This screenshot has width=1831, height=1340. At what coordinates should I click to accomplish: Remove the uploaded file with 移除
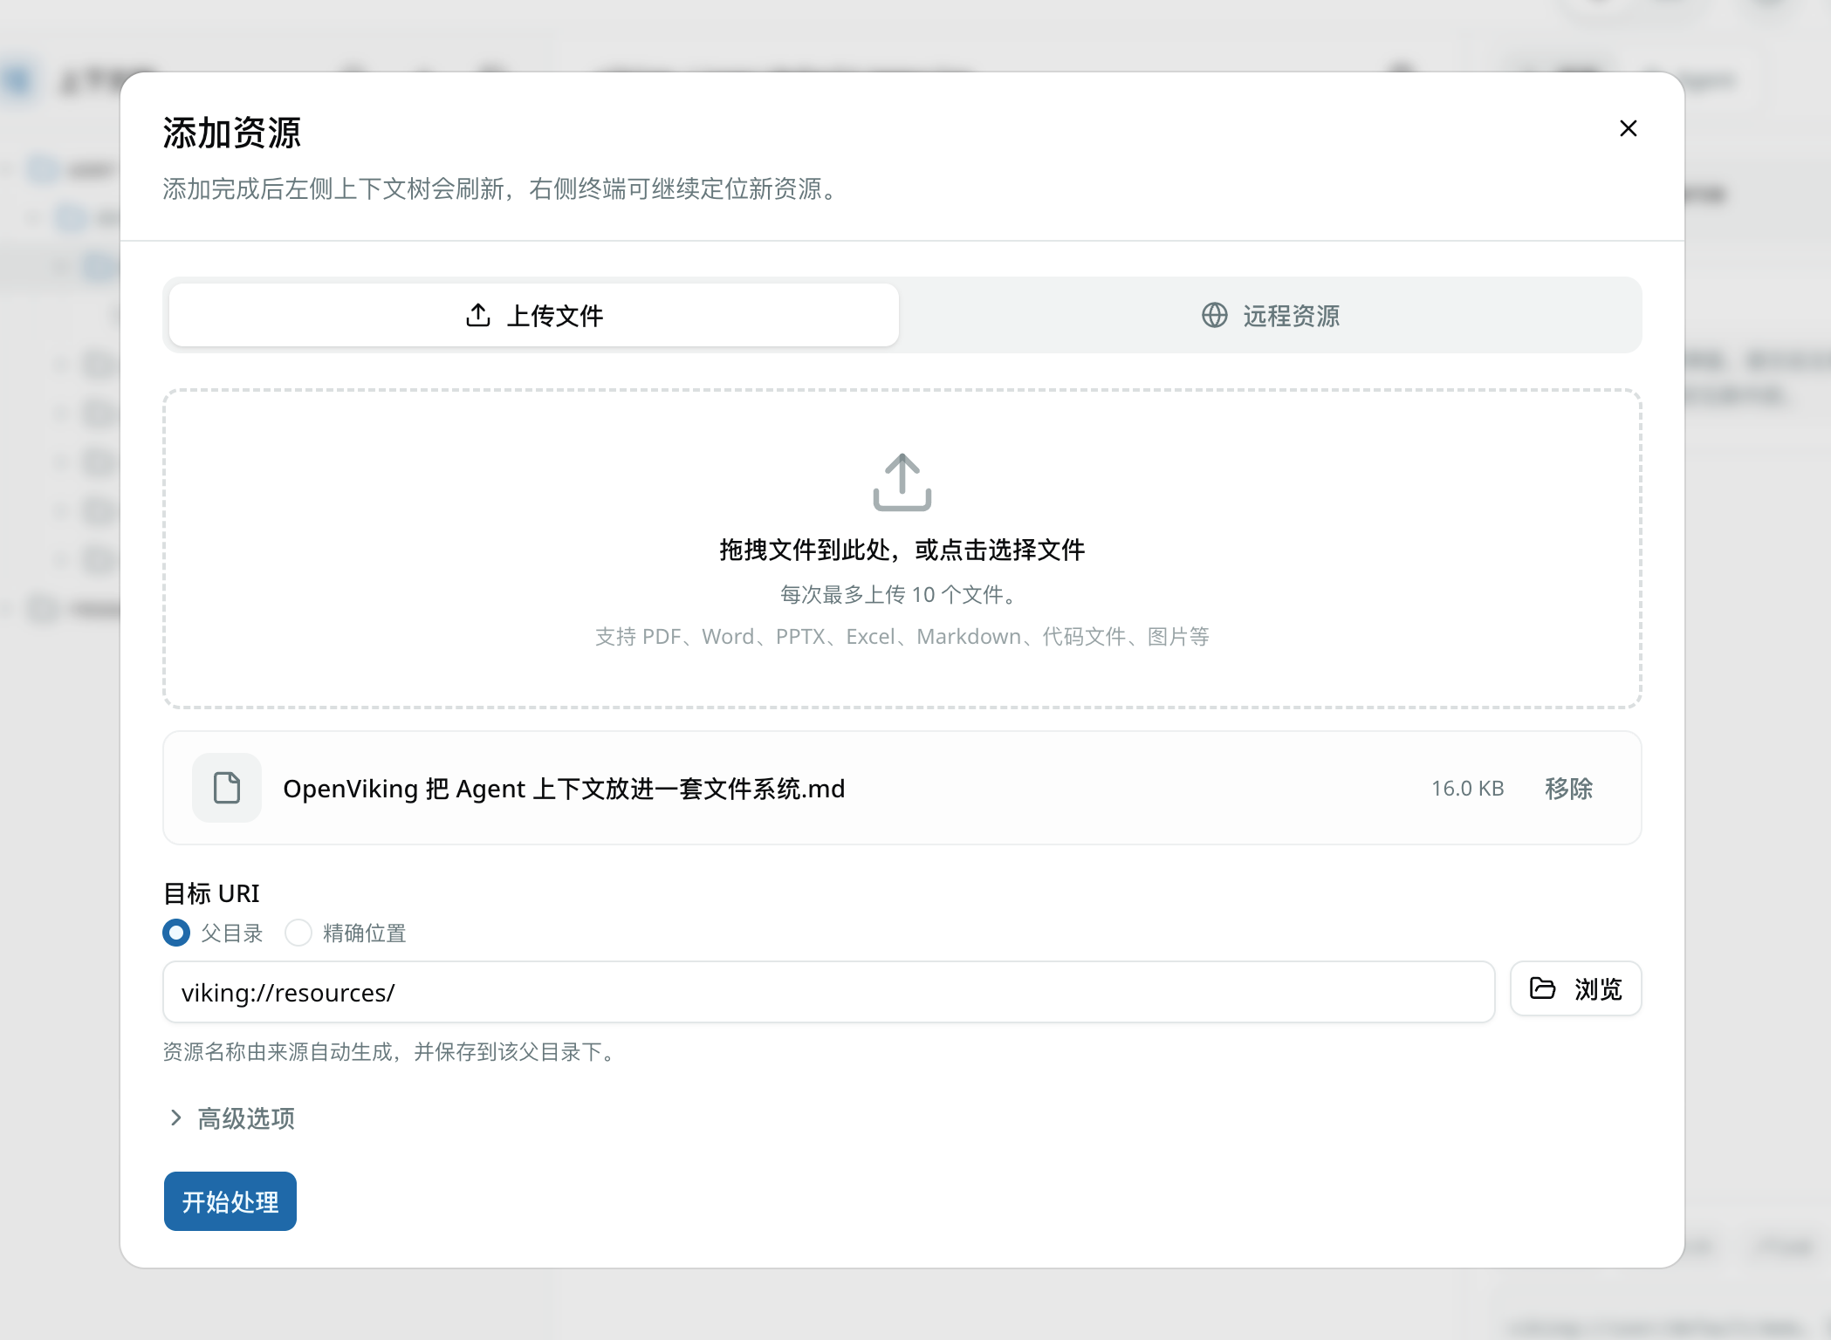(1568, 789)
